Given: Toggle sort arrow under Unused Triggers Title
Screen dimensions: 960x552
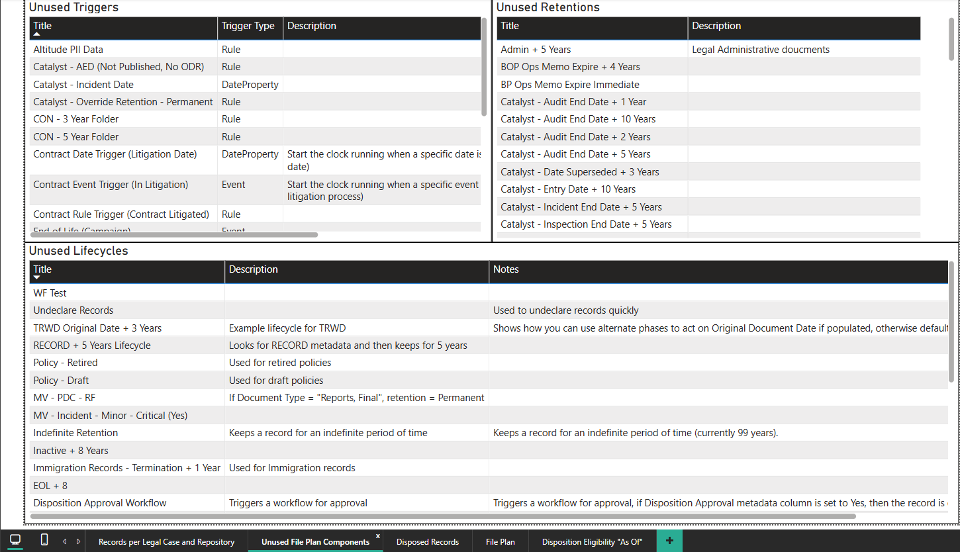Looking at the screenshot, I should coord(37,34).
